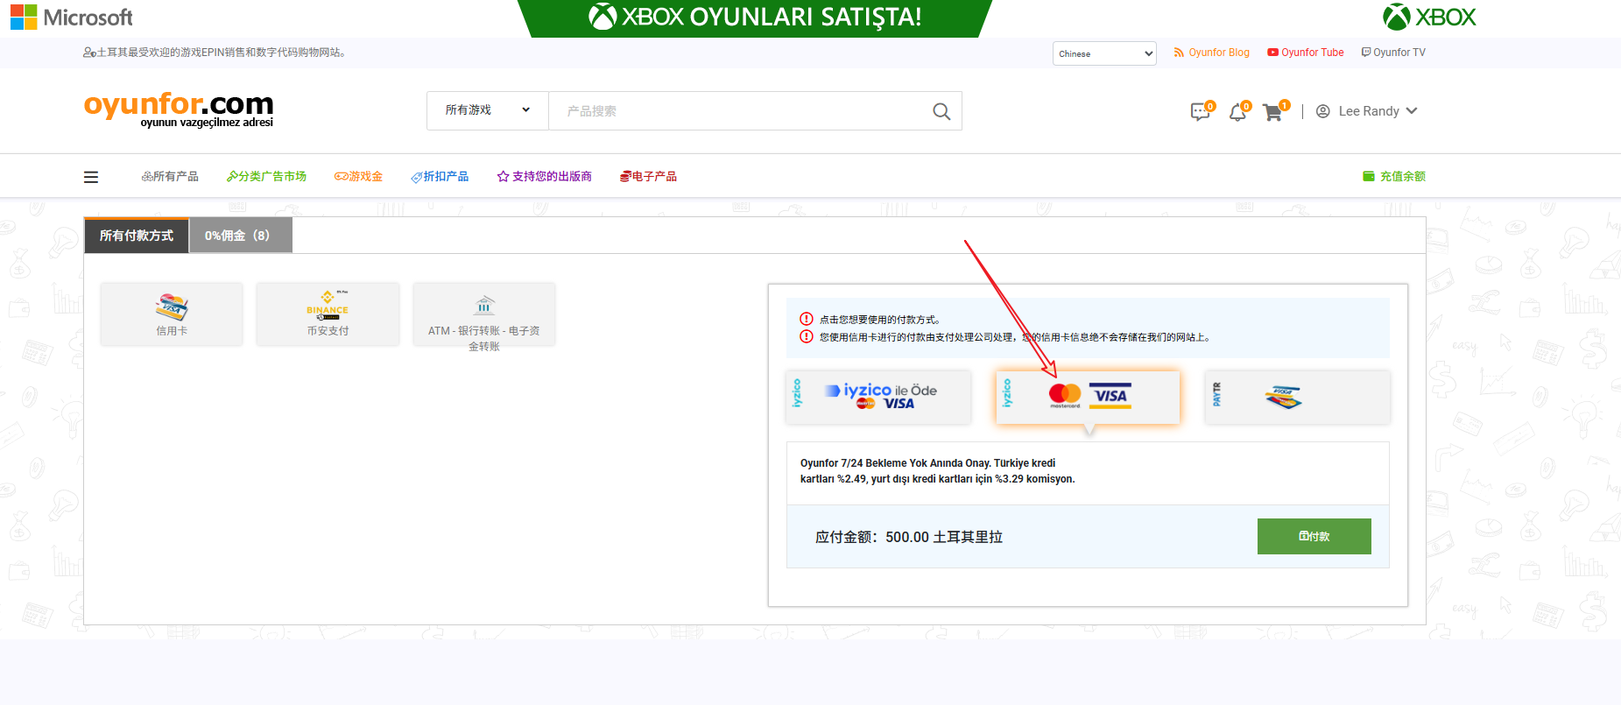
Task: Go to 所有产品 menu
Action: (x=170, y=177)
